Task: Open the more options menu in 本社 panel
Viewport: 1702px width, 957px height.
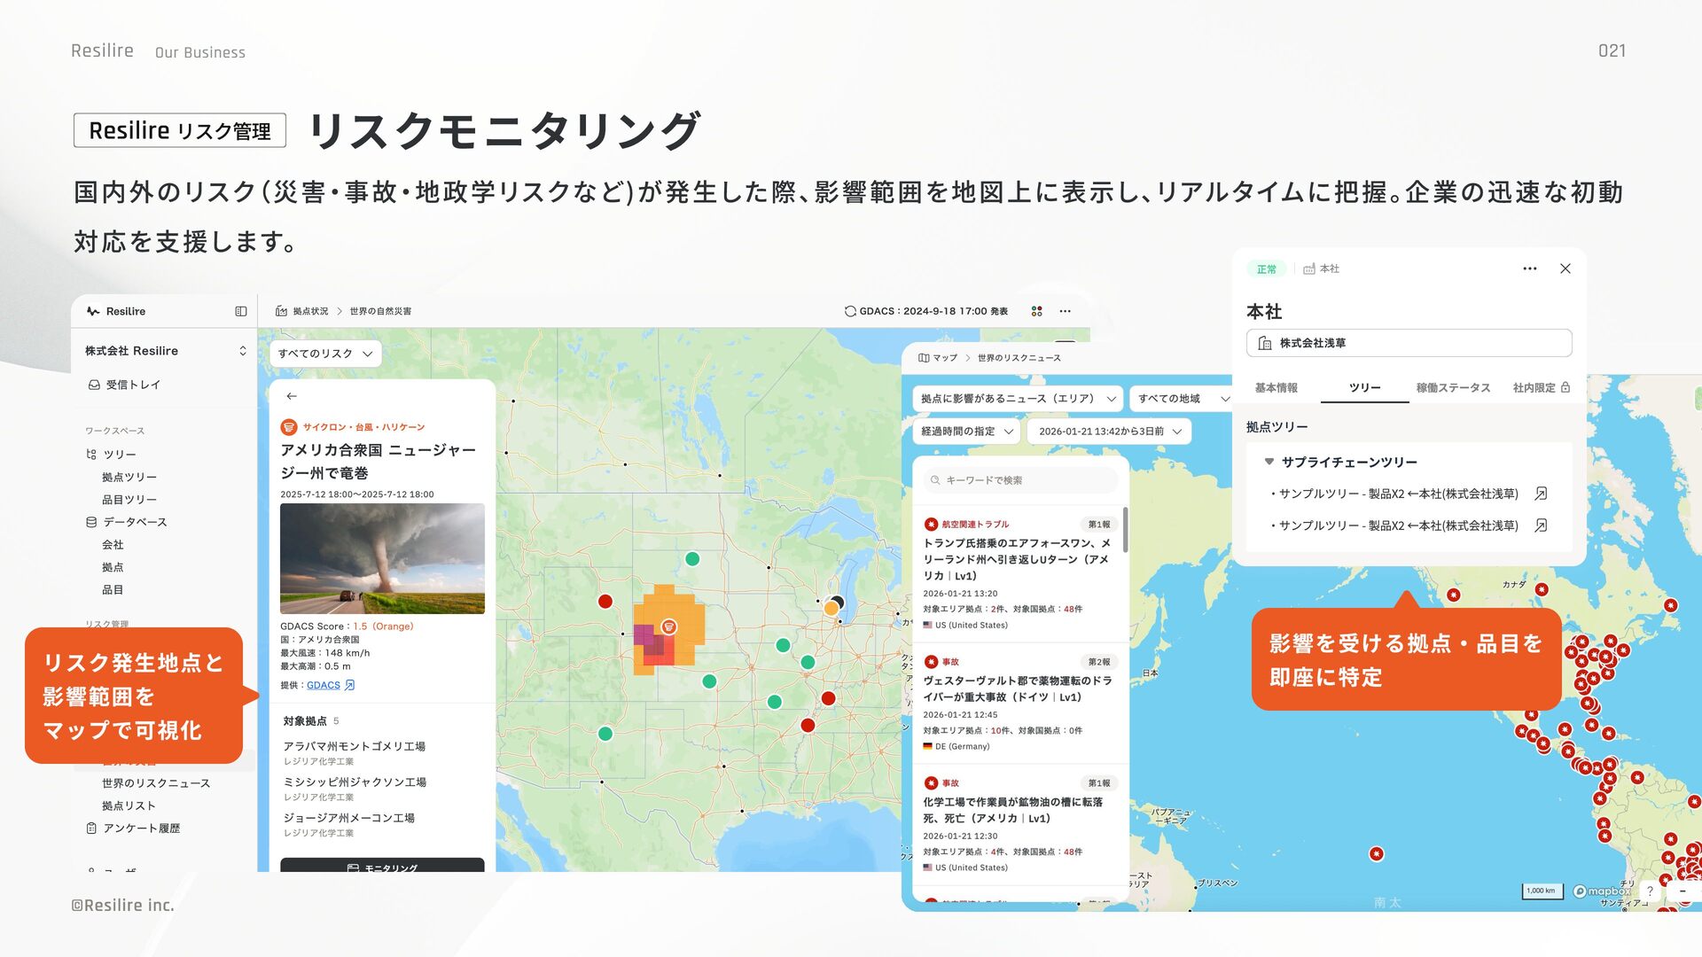Action: pyautogui.click(x=1530, y=268)
